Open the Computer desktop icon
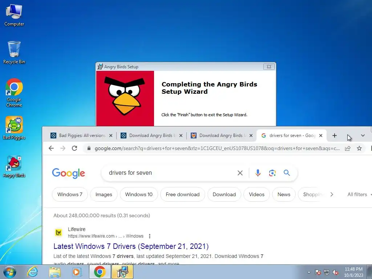372x279 pixels. pos(14,15)
